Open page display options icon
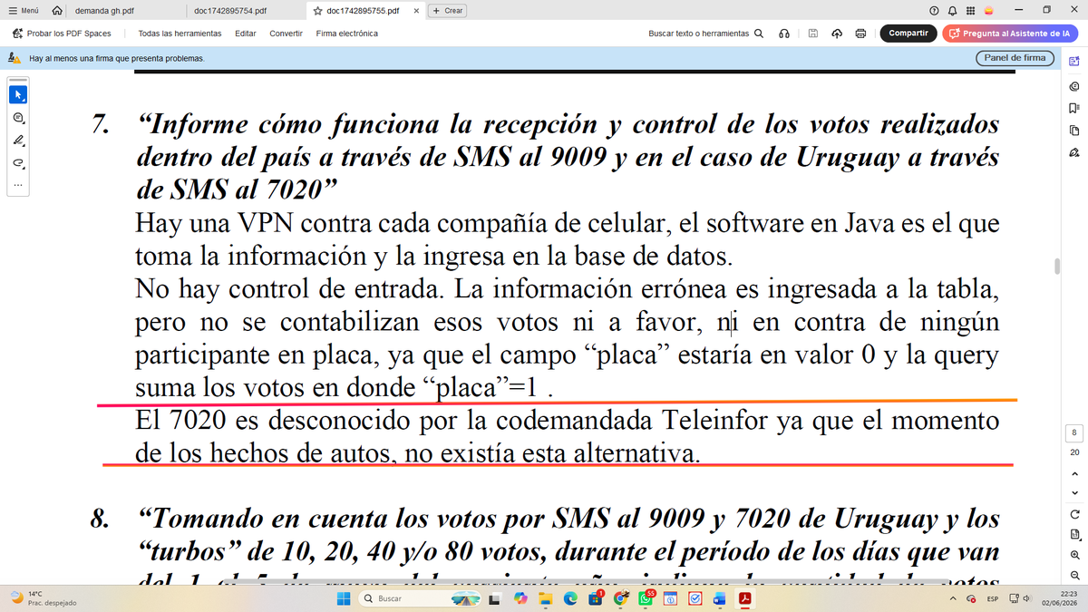 tap(1074, 534)
